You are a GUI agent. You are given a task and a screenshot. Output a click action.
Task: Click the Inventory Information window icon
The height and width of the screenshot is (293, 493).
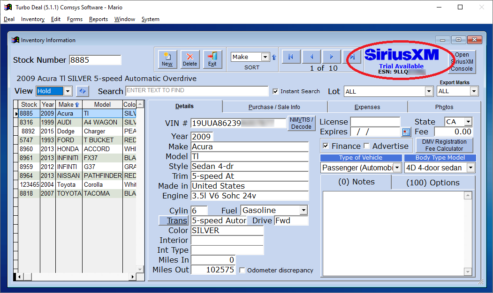15,40
